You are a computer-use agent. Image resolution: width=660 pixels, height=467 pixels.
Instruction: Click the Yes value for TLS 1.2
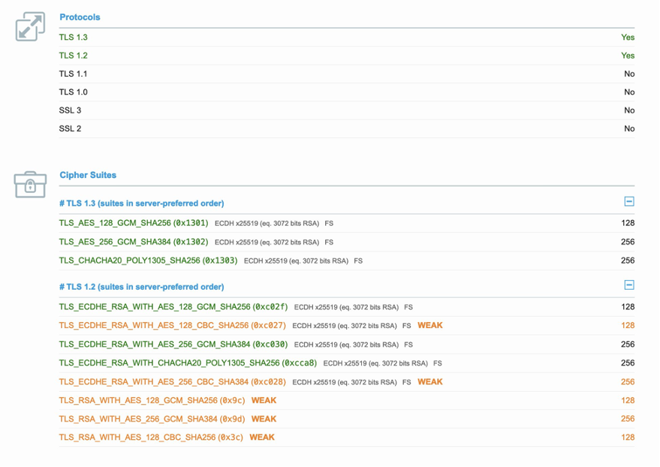tap(628, 55)
